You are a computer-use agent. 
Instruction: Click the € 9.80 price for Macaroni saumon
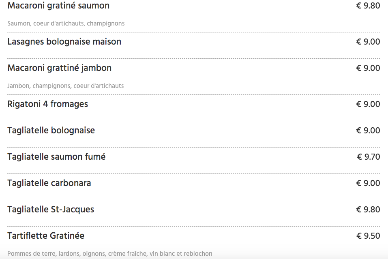pos(368,6)
